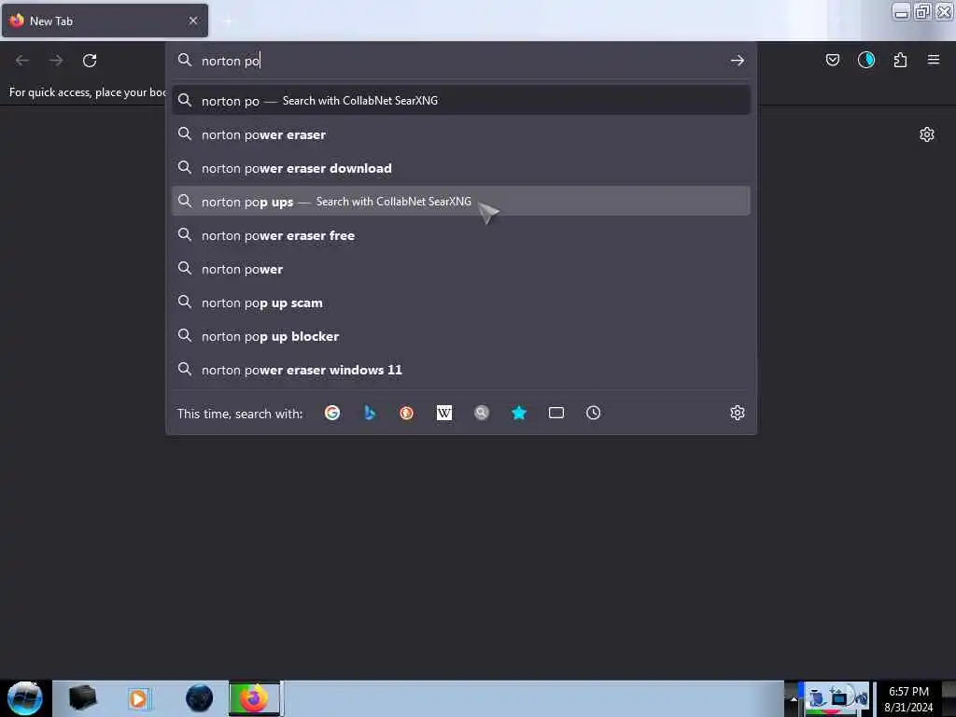Choose suggestion norton power eraser free
Viewport: 956px width, 717px height.
(x=461, y=235)
